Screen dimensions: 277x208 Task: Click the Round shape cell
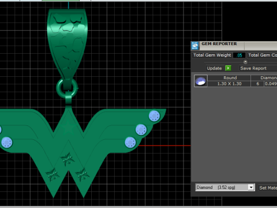[229, 78]
